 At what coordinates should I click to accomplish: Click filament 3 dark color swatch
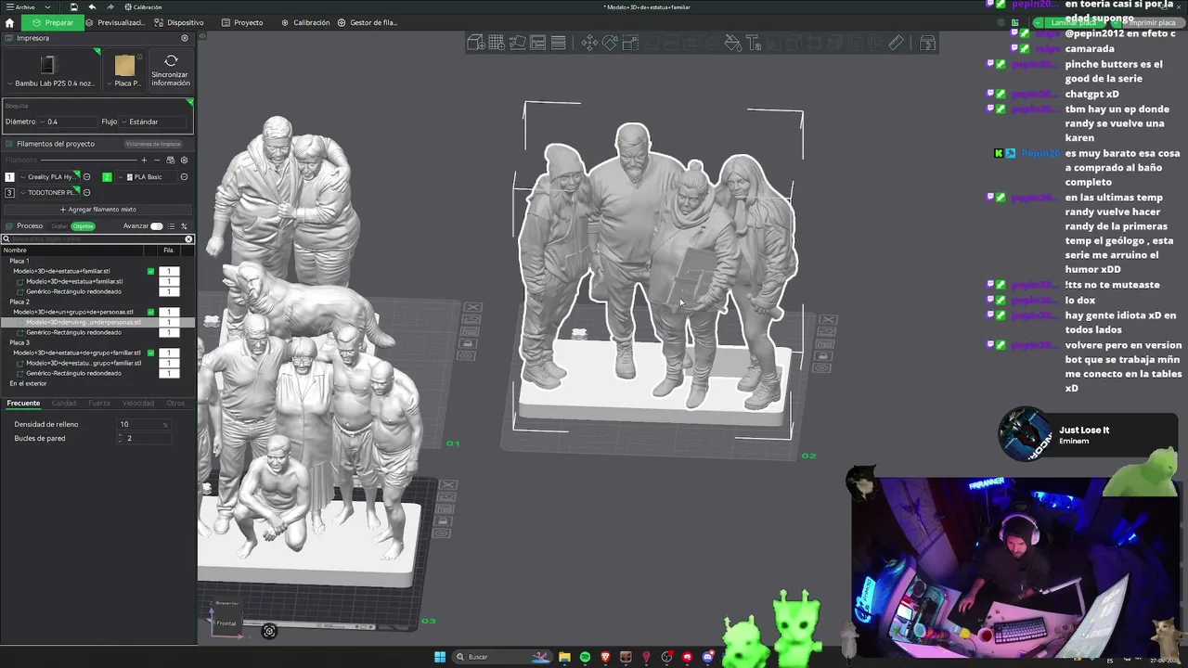pos(9,193)
